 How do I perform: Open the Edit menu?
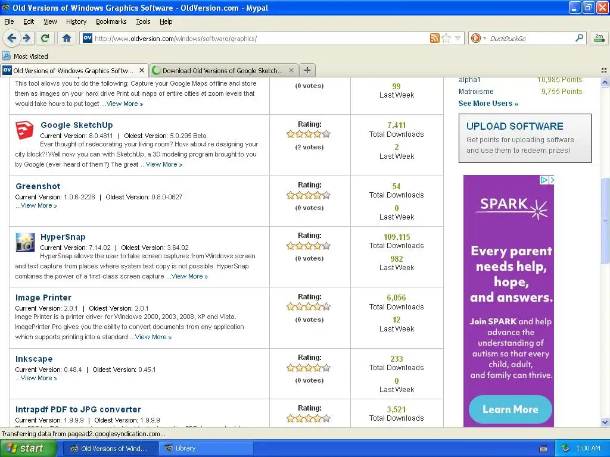click(29, 21)
